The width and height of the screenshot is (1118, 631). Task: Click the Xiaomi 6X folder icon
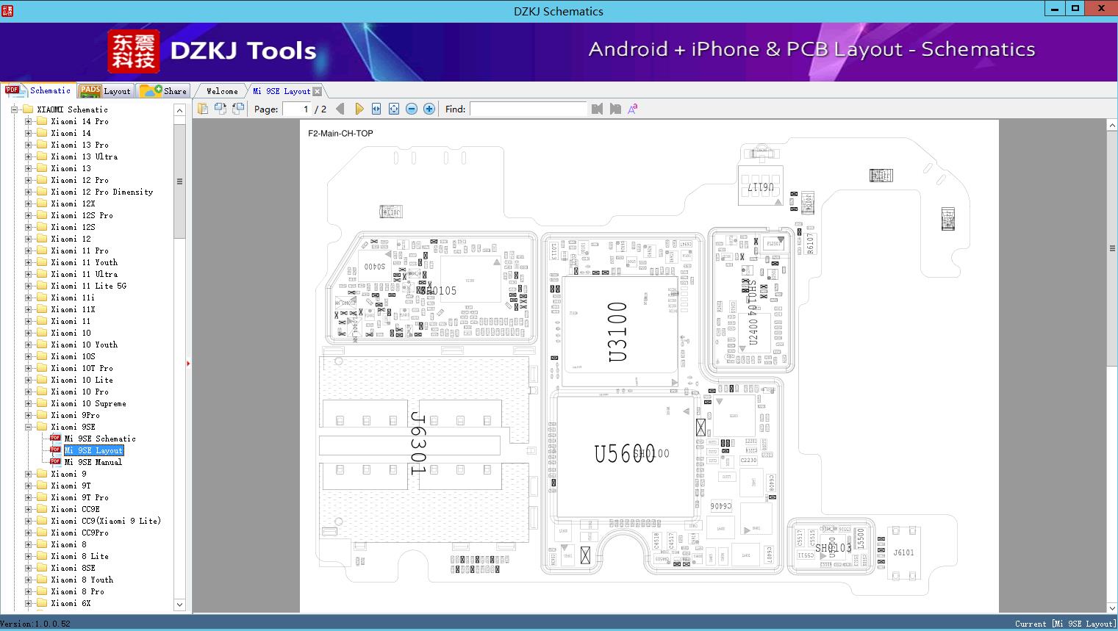(42, 603)
